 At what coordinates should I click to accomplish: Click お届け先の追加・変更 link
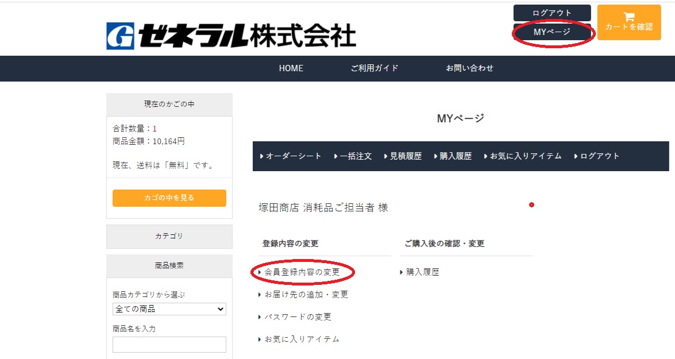click(306, 295)
